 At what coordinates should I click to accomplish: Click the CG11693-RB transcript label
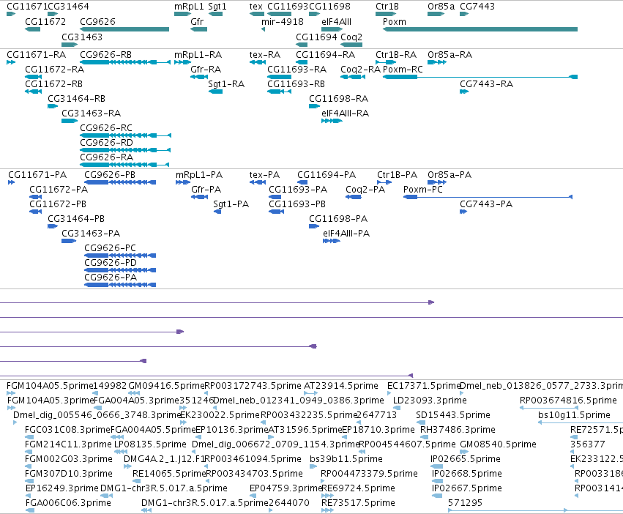[296, 84]
